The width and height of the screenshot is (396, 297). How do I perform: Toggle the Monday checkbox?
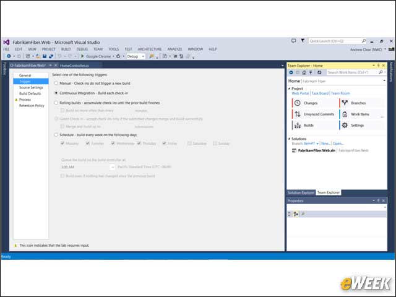tap(62, 143)
